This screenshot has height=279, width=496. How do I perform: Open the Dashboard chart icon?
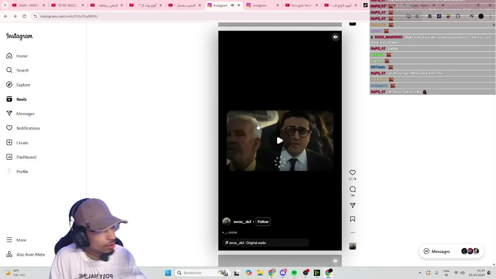pos(9,157)
